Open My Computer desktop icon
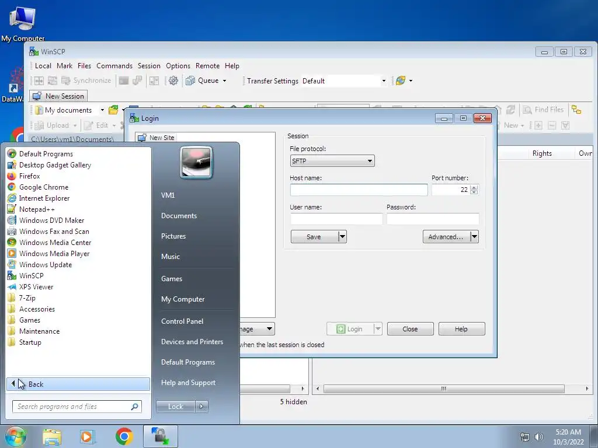The height and width of the screenshot is (448, 598). (23, 24)
